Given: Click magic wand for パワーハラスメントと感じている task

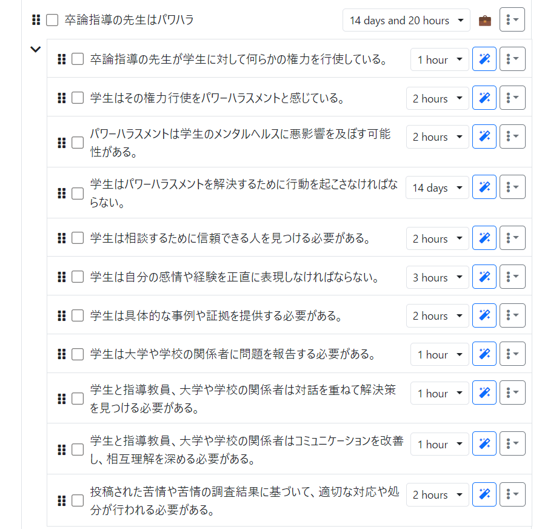Looking at the screenshot, I should click(484, 98).
